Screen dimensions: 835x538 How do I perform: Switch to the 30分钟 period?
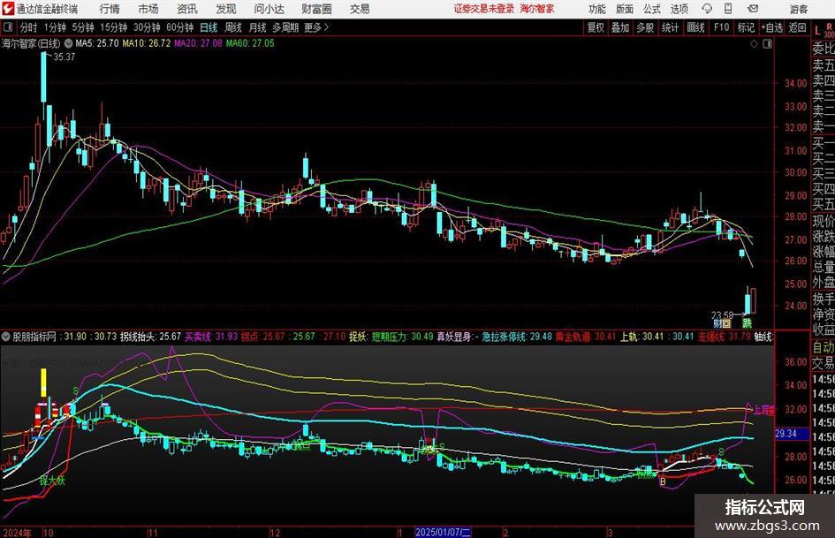147,27
